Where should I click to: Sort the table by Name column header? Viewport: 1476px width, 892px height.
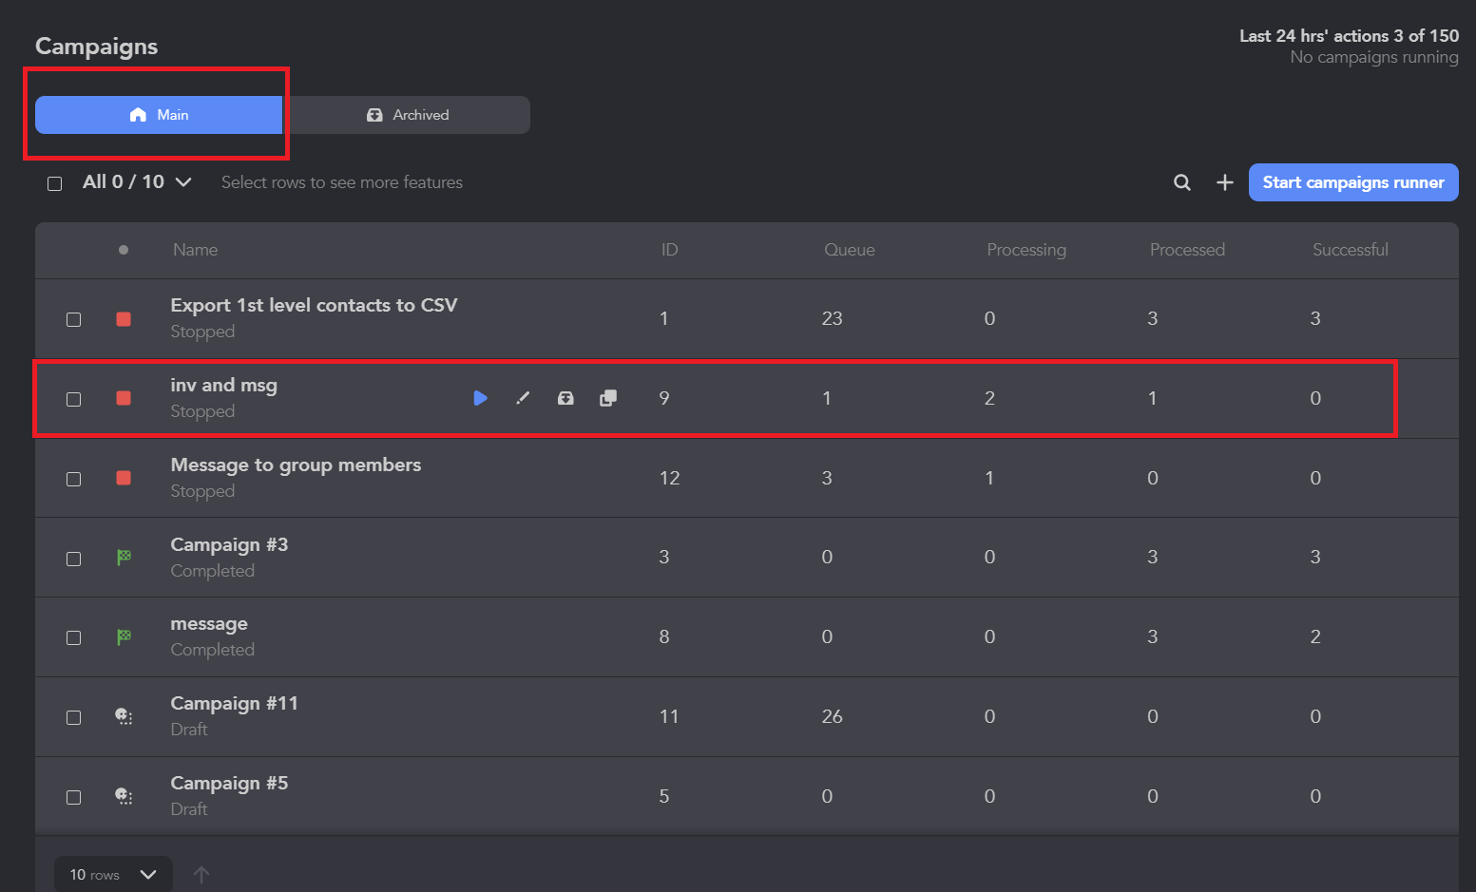(x=195, y=250)
